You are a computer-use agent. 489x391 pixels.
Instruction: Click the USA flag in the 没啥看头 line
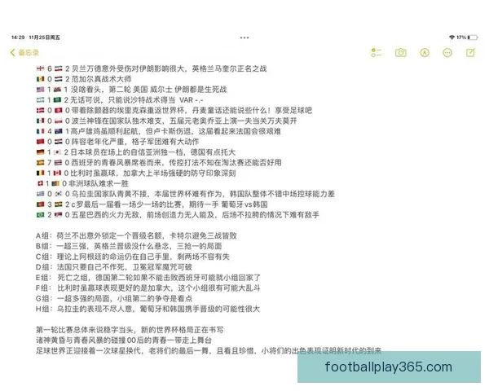click(x=40, y=90)
